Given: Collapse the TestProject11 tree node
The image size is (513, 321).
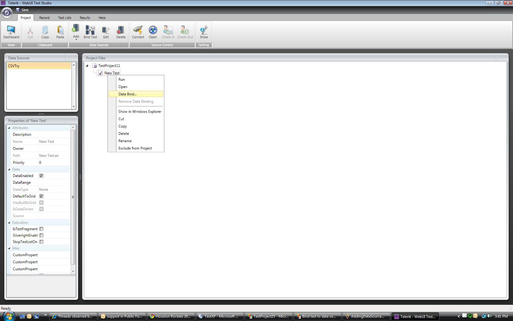Looking at the screenshot, I should point(87,66).
